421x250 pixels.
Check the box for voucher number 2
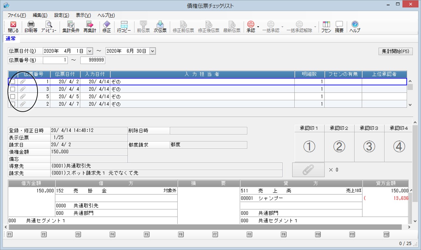(13, 104)
